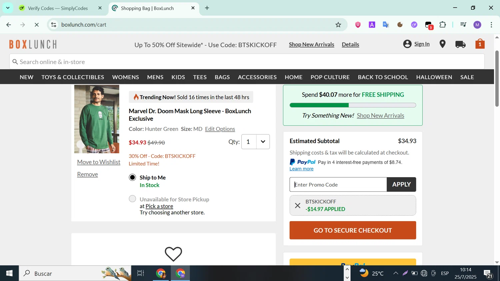
Task: Click the Pick a store link
Action: [x=159, y=206]
